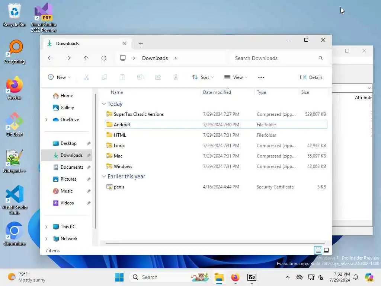Image resolution: width=381 pixels, height=286 pixels.
Task: Select the SuperTux Classic Versions file
Action: click(x=216, y=114)
